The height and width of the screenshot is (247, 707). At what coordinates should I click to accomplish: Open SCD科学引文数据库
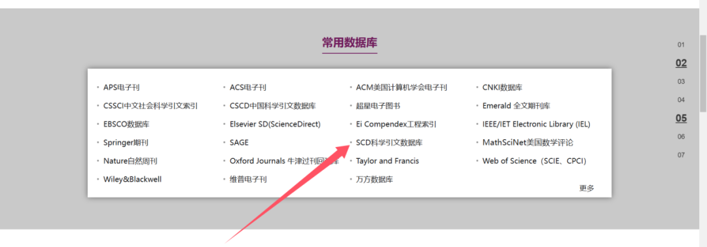click(389, 142)
